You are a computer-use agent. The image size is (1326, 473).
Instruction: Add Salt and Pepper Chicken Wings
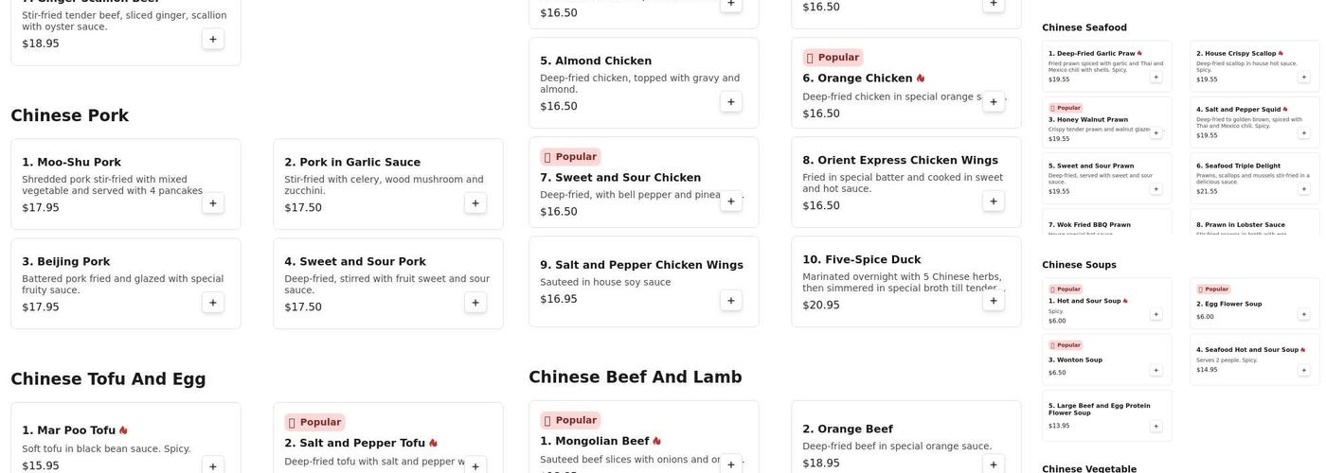(731, 301)
